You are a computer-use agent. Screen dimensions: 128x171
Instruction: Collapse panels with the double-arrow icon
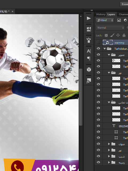coord(92,10)
